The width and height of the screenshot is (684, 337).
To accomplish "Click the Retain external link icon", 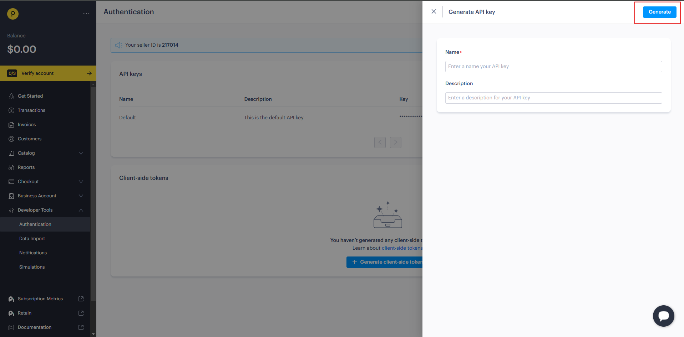I will coord(81,313).
